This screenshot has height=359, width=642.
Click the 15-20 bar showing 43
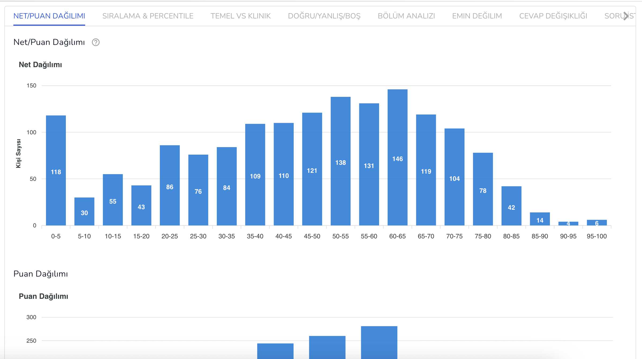coord(141,205)
